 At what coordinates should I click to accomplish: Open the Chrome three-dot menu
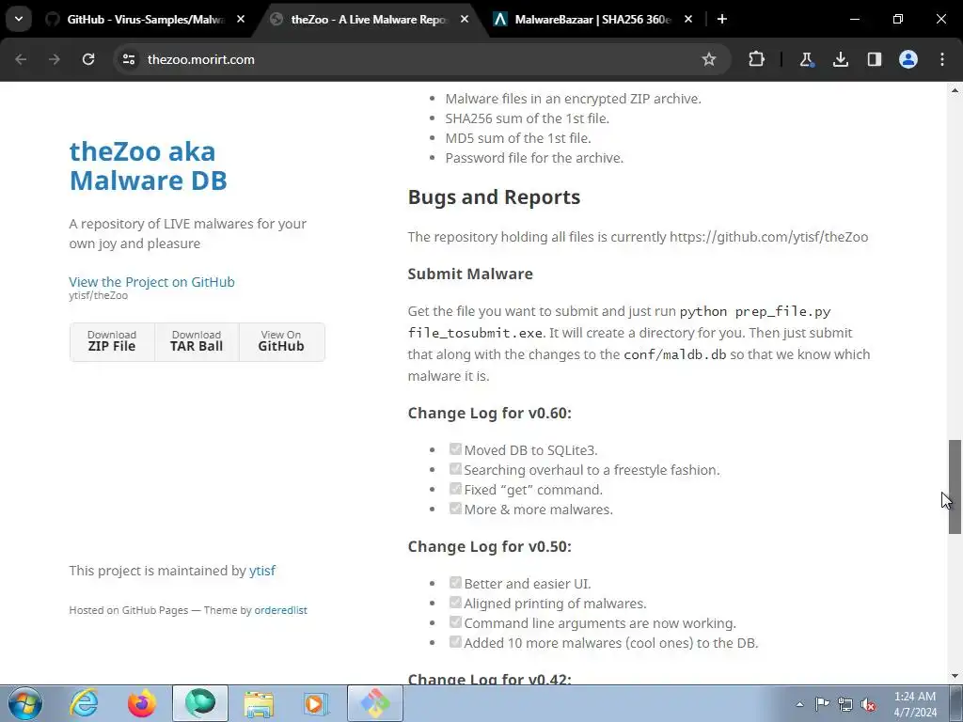[x=942, y=59]
